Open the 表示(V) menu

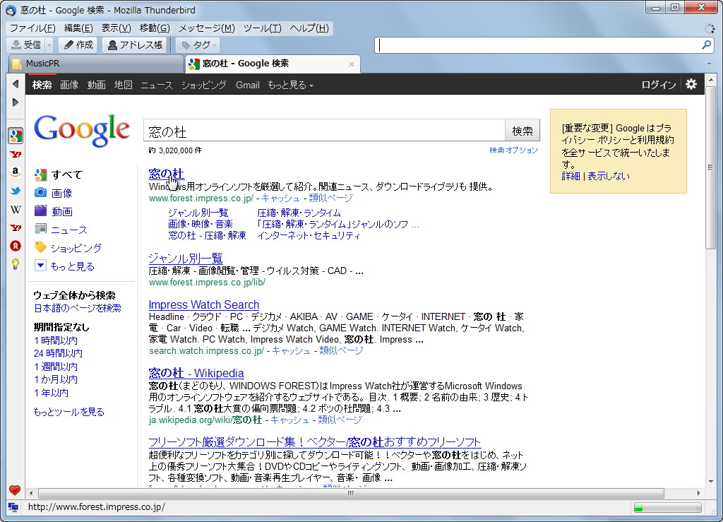coord(116,28)
